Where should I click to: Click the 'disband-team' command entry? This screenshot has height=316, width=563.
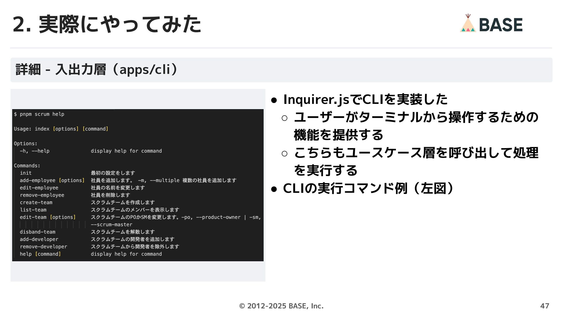click(38, 232)
